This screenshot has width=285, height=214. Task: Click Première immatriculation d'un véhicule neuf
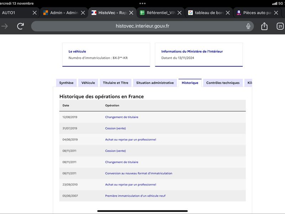(x=135, y=196)
